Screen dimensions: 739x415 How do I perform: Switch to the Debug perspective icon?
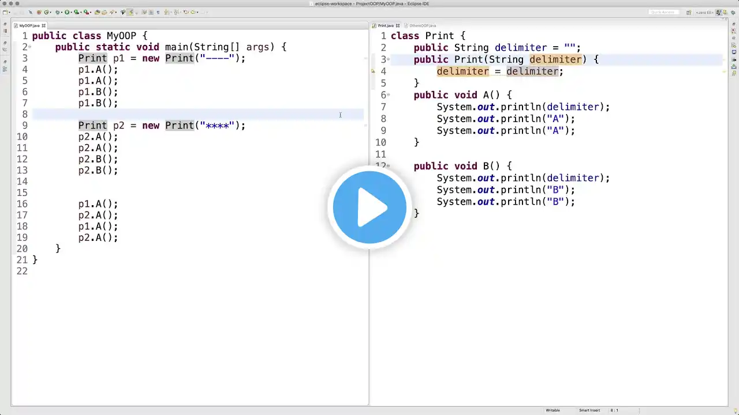point(733,12)
